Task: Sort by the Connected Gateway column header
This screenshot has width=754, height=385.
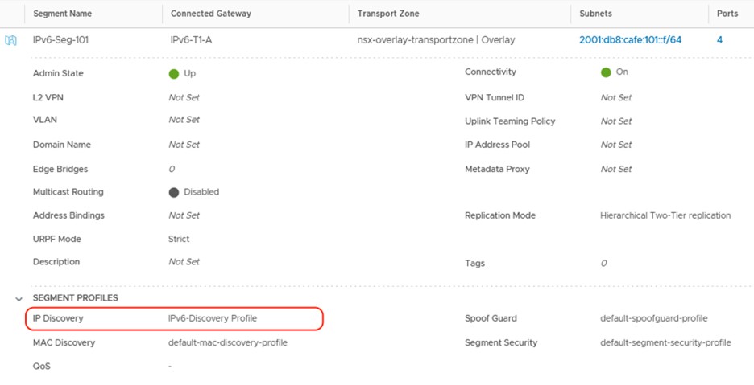Action: (x=211, y=14)
